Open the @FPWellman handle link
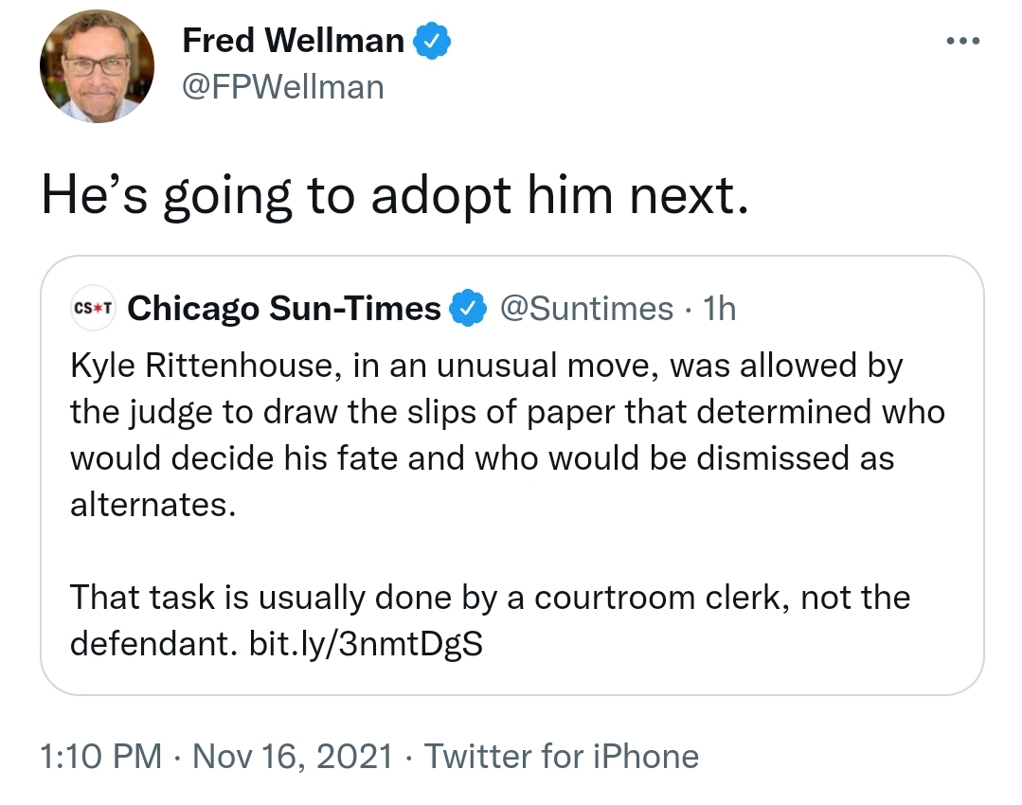Viewport: 1022px width, 805px height. [x=283, y=87]
